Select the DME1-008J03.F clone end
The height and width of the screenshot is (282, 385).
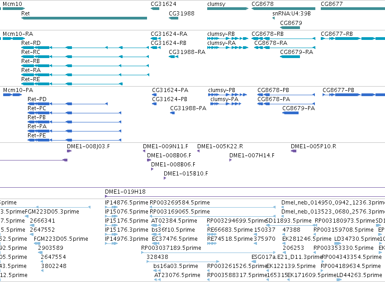[69, 151]
